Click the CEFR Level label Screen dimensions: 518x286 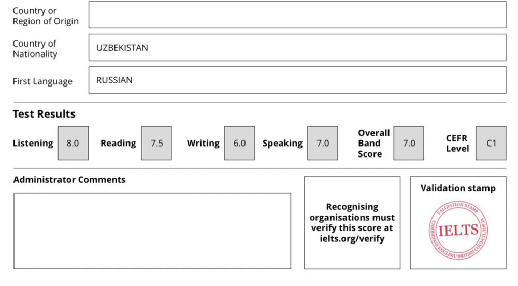tap(457, 143)
